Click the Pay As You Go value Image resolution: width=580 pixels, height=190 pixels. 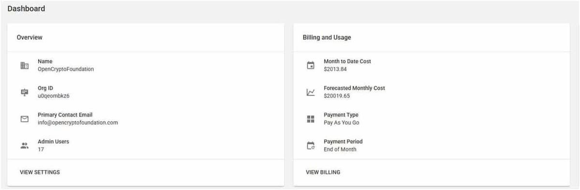(341, 122)
